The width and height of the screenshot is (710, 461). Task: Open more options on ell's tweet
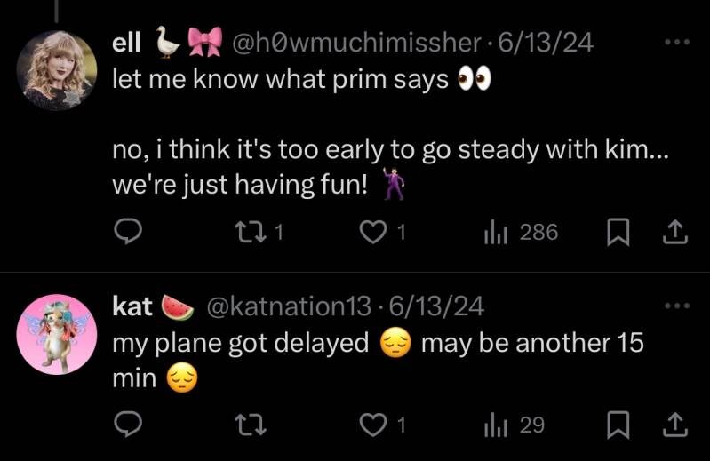coord(676,42)
